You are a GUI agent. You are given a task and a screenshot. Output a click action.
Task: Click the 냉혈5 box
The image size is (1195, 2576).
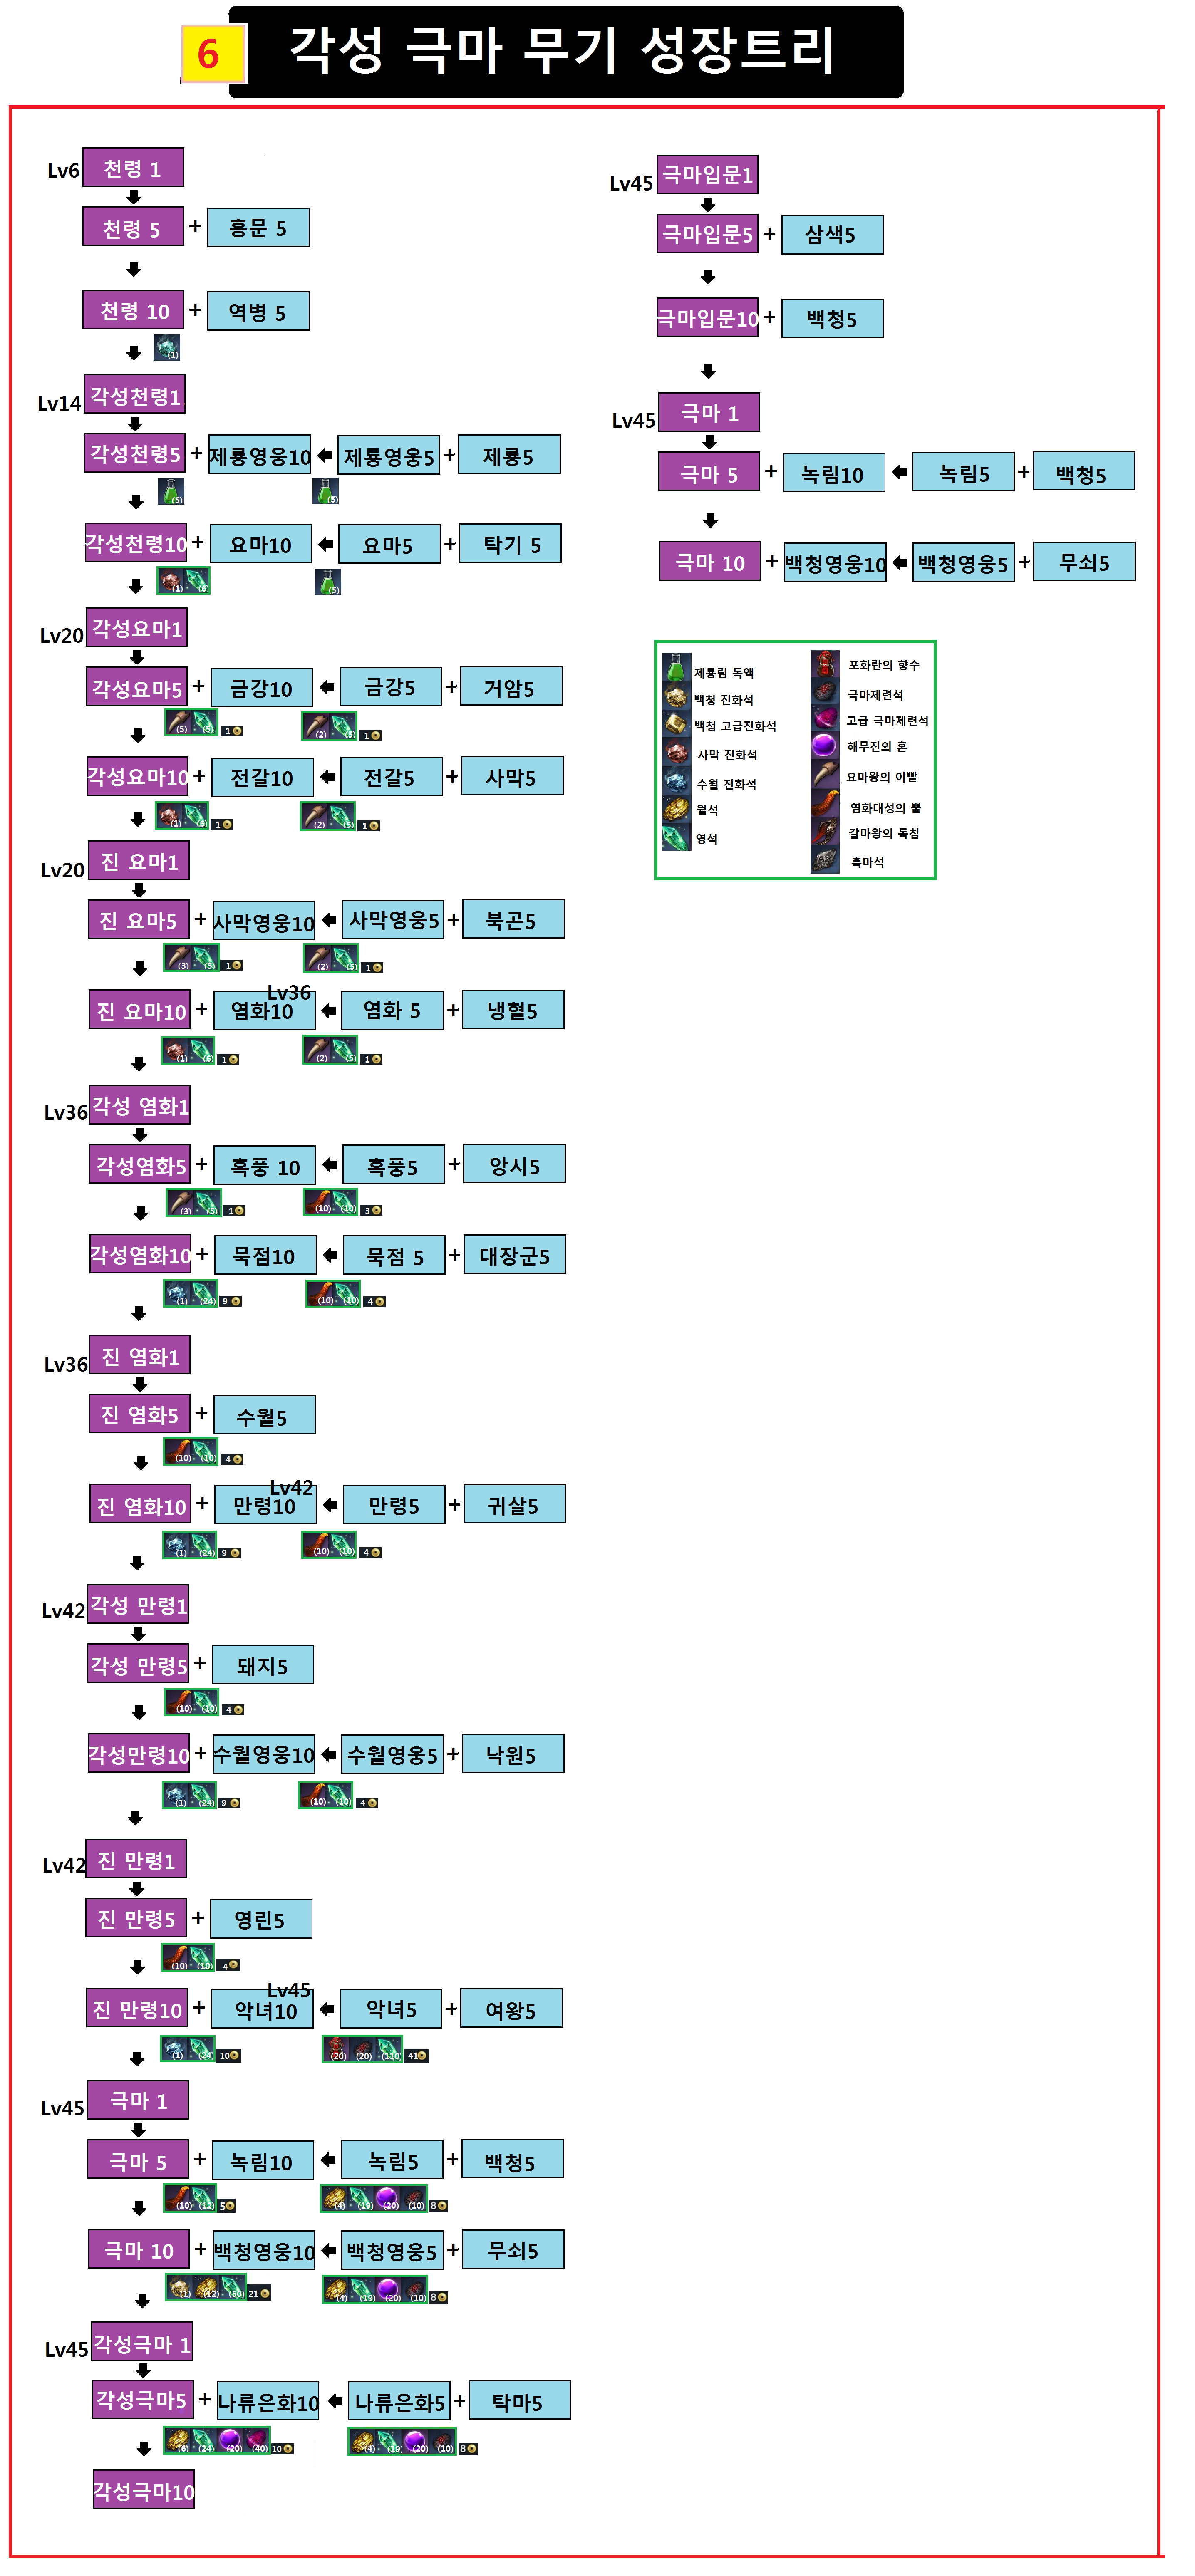pos(513,1009)
